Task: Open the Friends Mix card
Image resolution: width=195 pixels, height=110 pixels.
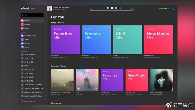Action: pyautogui.click(x=96, y=40)
